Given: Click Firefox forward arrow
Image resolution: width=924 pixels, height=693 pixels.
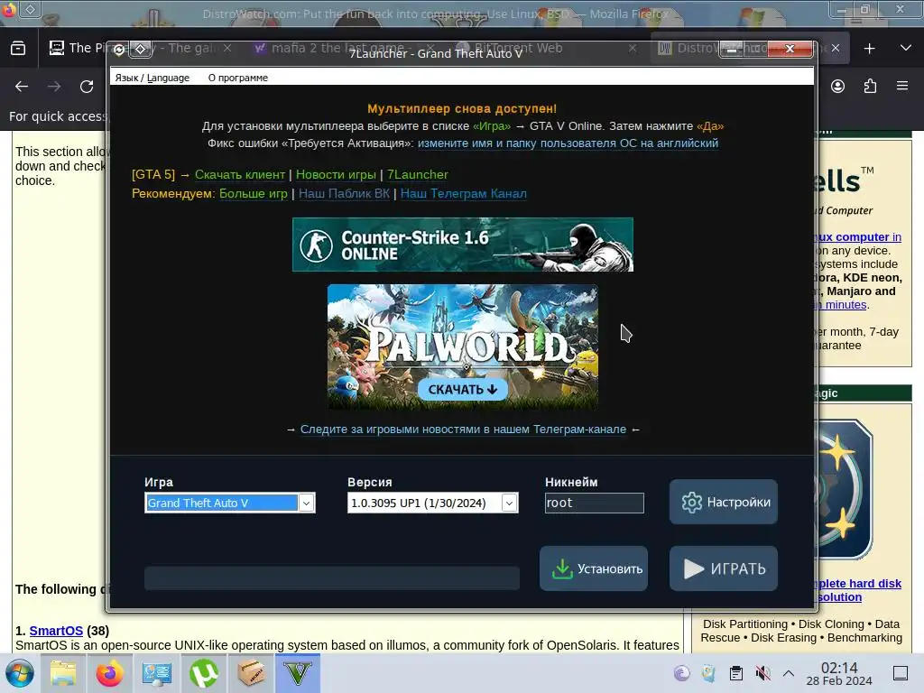Looking at the screenshot, I should pyautogui.click(x=54, y=87).
